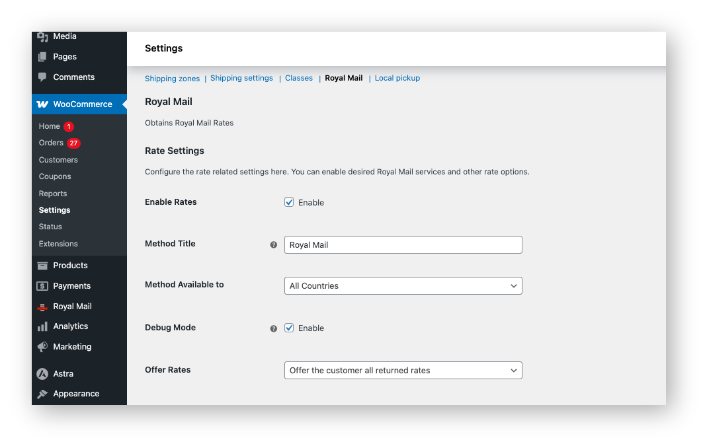Open Status in WooCommerce menu
Viewport: 703px width, 442px height.
(50, 227)
